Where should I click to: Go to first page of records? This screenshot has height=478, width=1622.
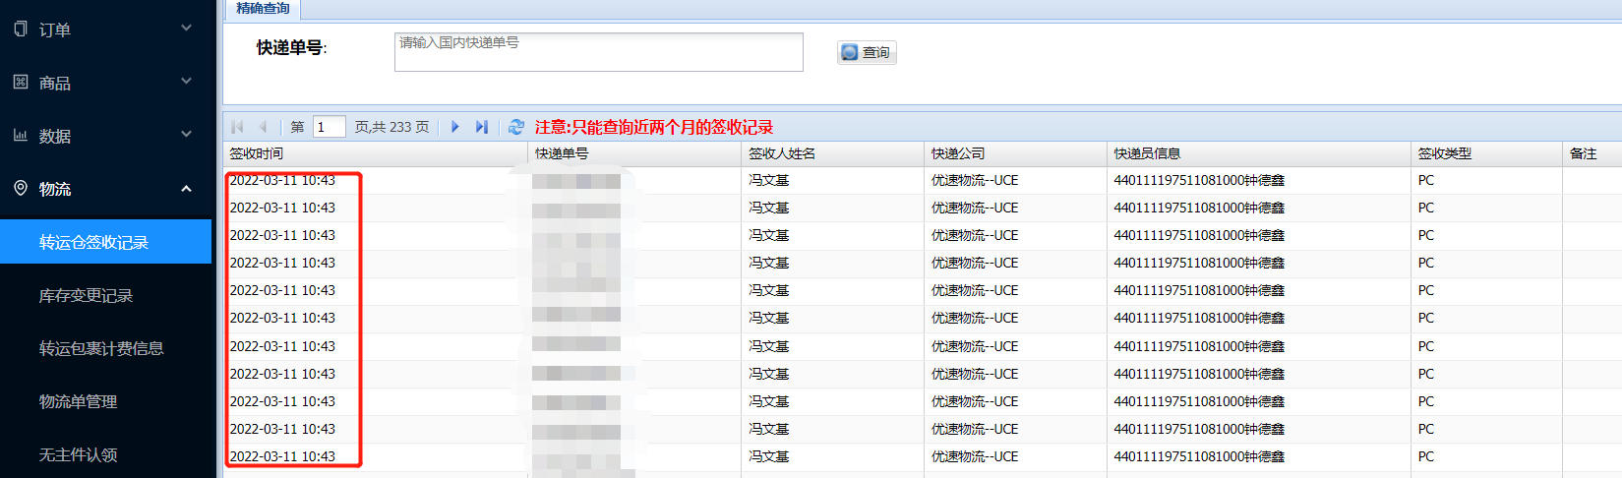[237, 127]
